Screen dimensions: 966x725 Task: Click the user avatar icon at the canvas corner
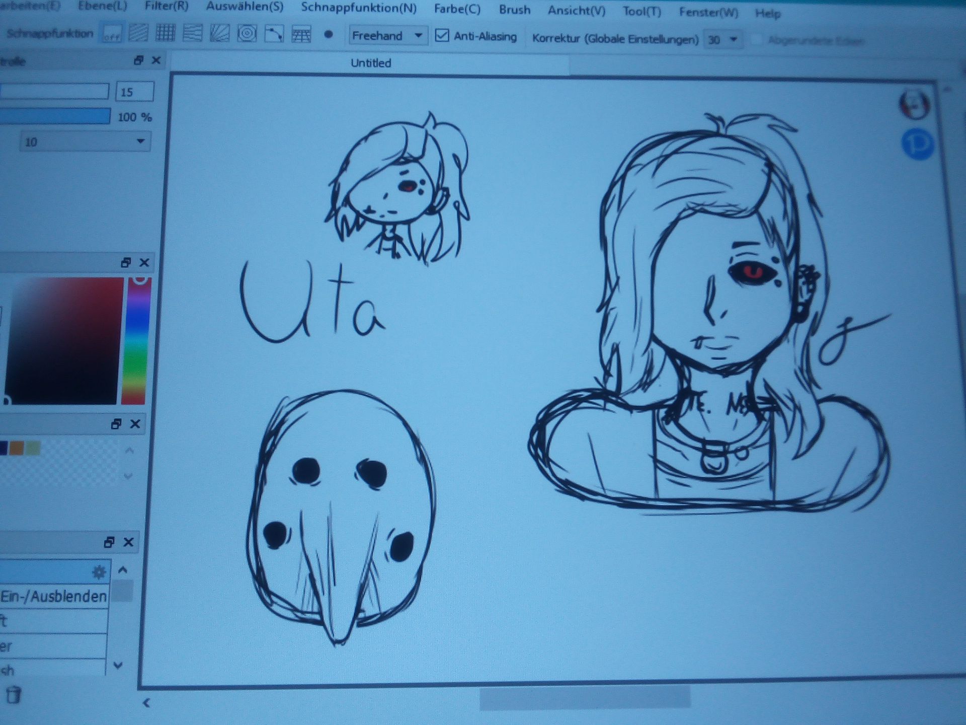pyautogui.click(x=914, y=105)
